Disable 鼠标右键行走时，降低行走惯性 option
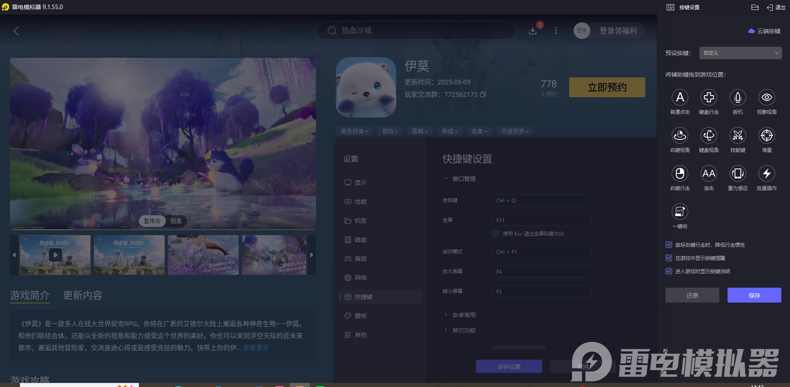Screen dimensions: 790x387 pyautogui.click(x=669, y=245)
